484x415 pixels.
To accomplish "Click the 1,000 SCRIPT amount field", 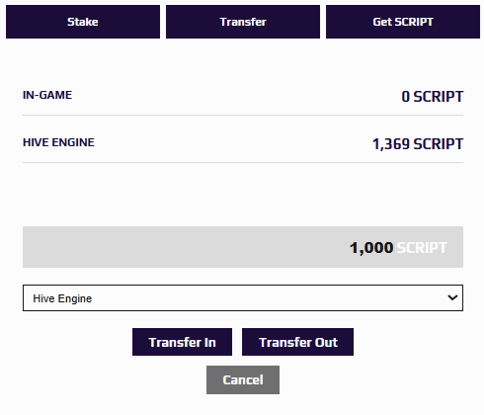I will coord(243,247).
